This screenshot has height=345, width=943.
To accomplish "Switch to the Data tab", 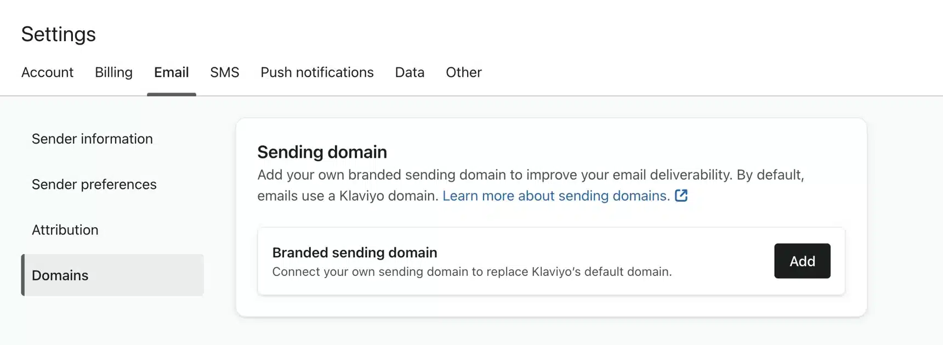I will click(410, 72).
